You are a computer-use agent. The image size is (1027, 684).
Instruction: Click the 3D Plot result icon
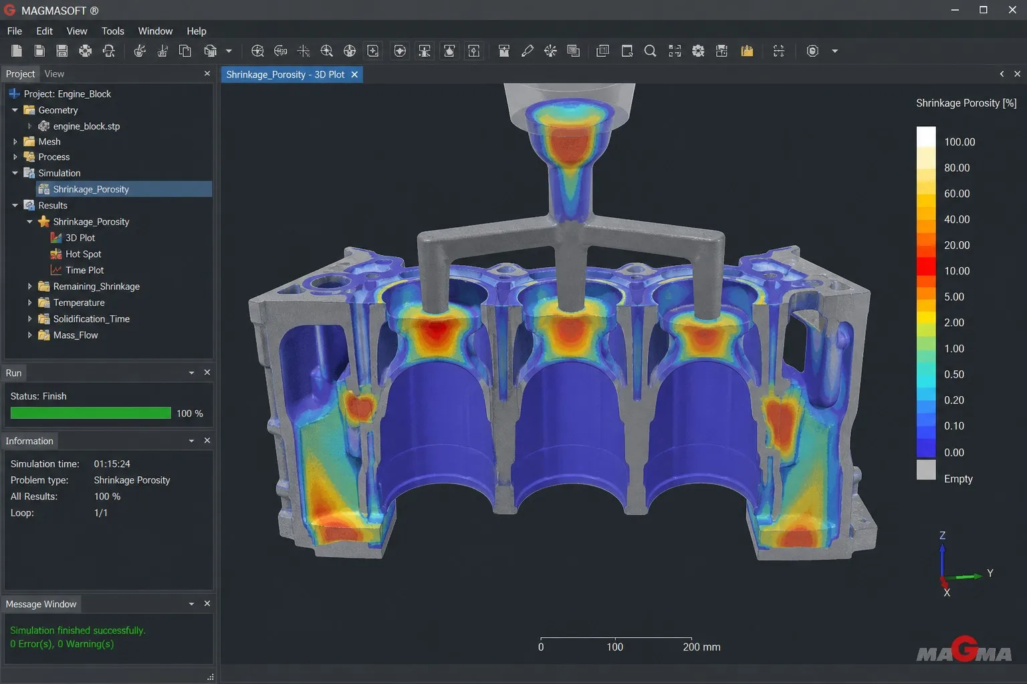pos(56,238)
